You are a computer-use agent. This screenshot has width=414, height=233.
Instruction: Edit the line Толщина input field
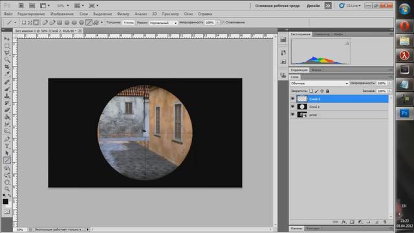(128, 23)
